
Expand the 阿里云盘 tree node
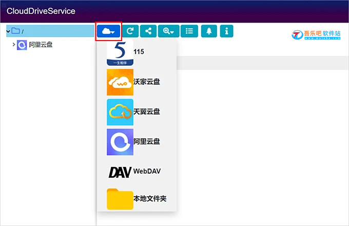click(x=14, y=45)
